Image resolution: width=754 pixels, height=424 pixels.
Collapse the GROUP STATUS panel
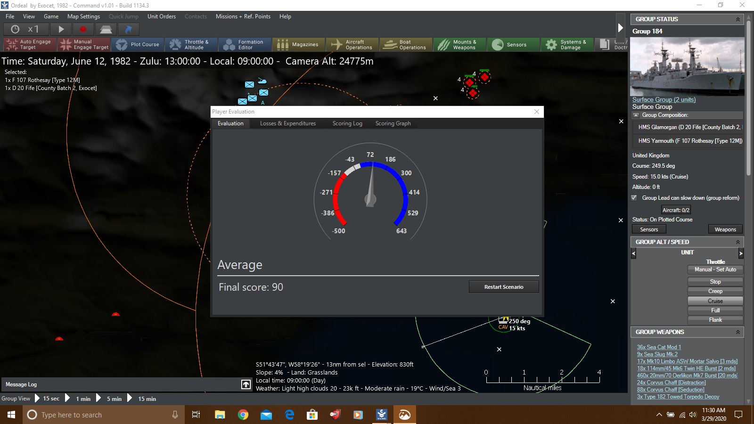[738, 19]
